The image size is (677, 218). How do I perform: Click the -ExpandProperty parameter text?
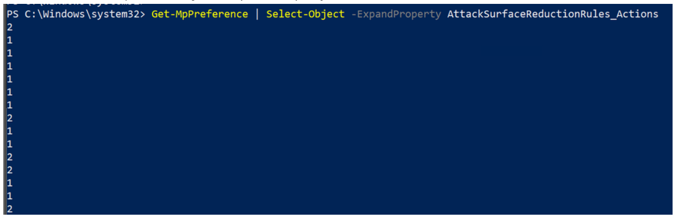point(396,14)
